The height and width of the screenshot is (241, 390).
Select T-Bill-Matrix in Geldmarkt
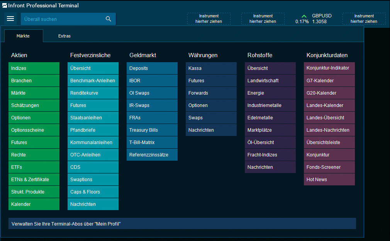[152, 143]
